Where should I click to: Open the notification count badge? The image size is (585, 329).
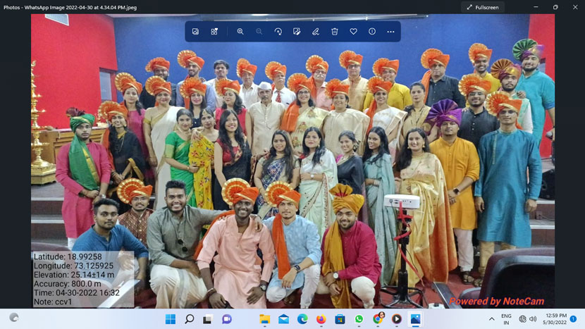coord(574,319)
